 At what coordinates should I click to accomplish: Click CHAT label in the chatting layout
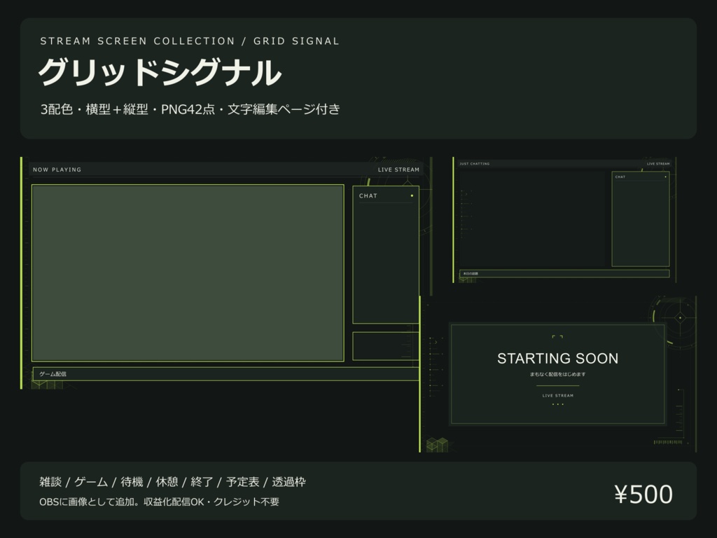point(620,177)
